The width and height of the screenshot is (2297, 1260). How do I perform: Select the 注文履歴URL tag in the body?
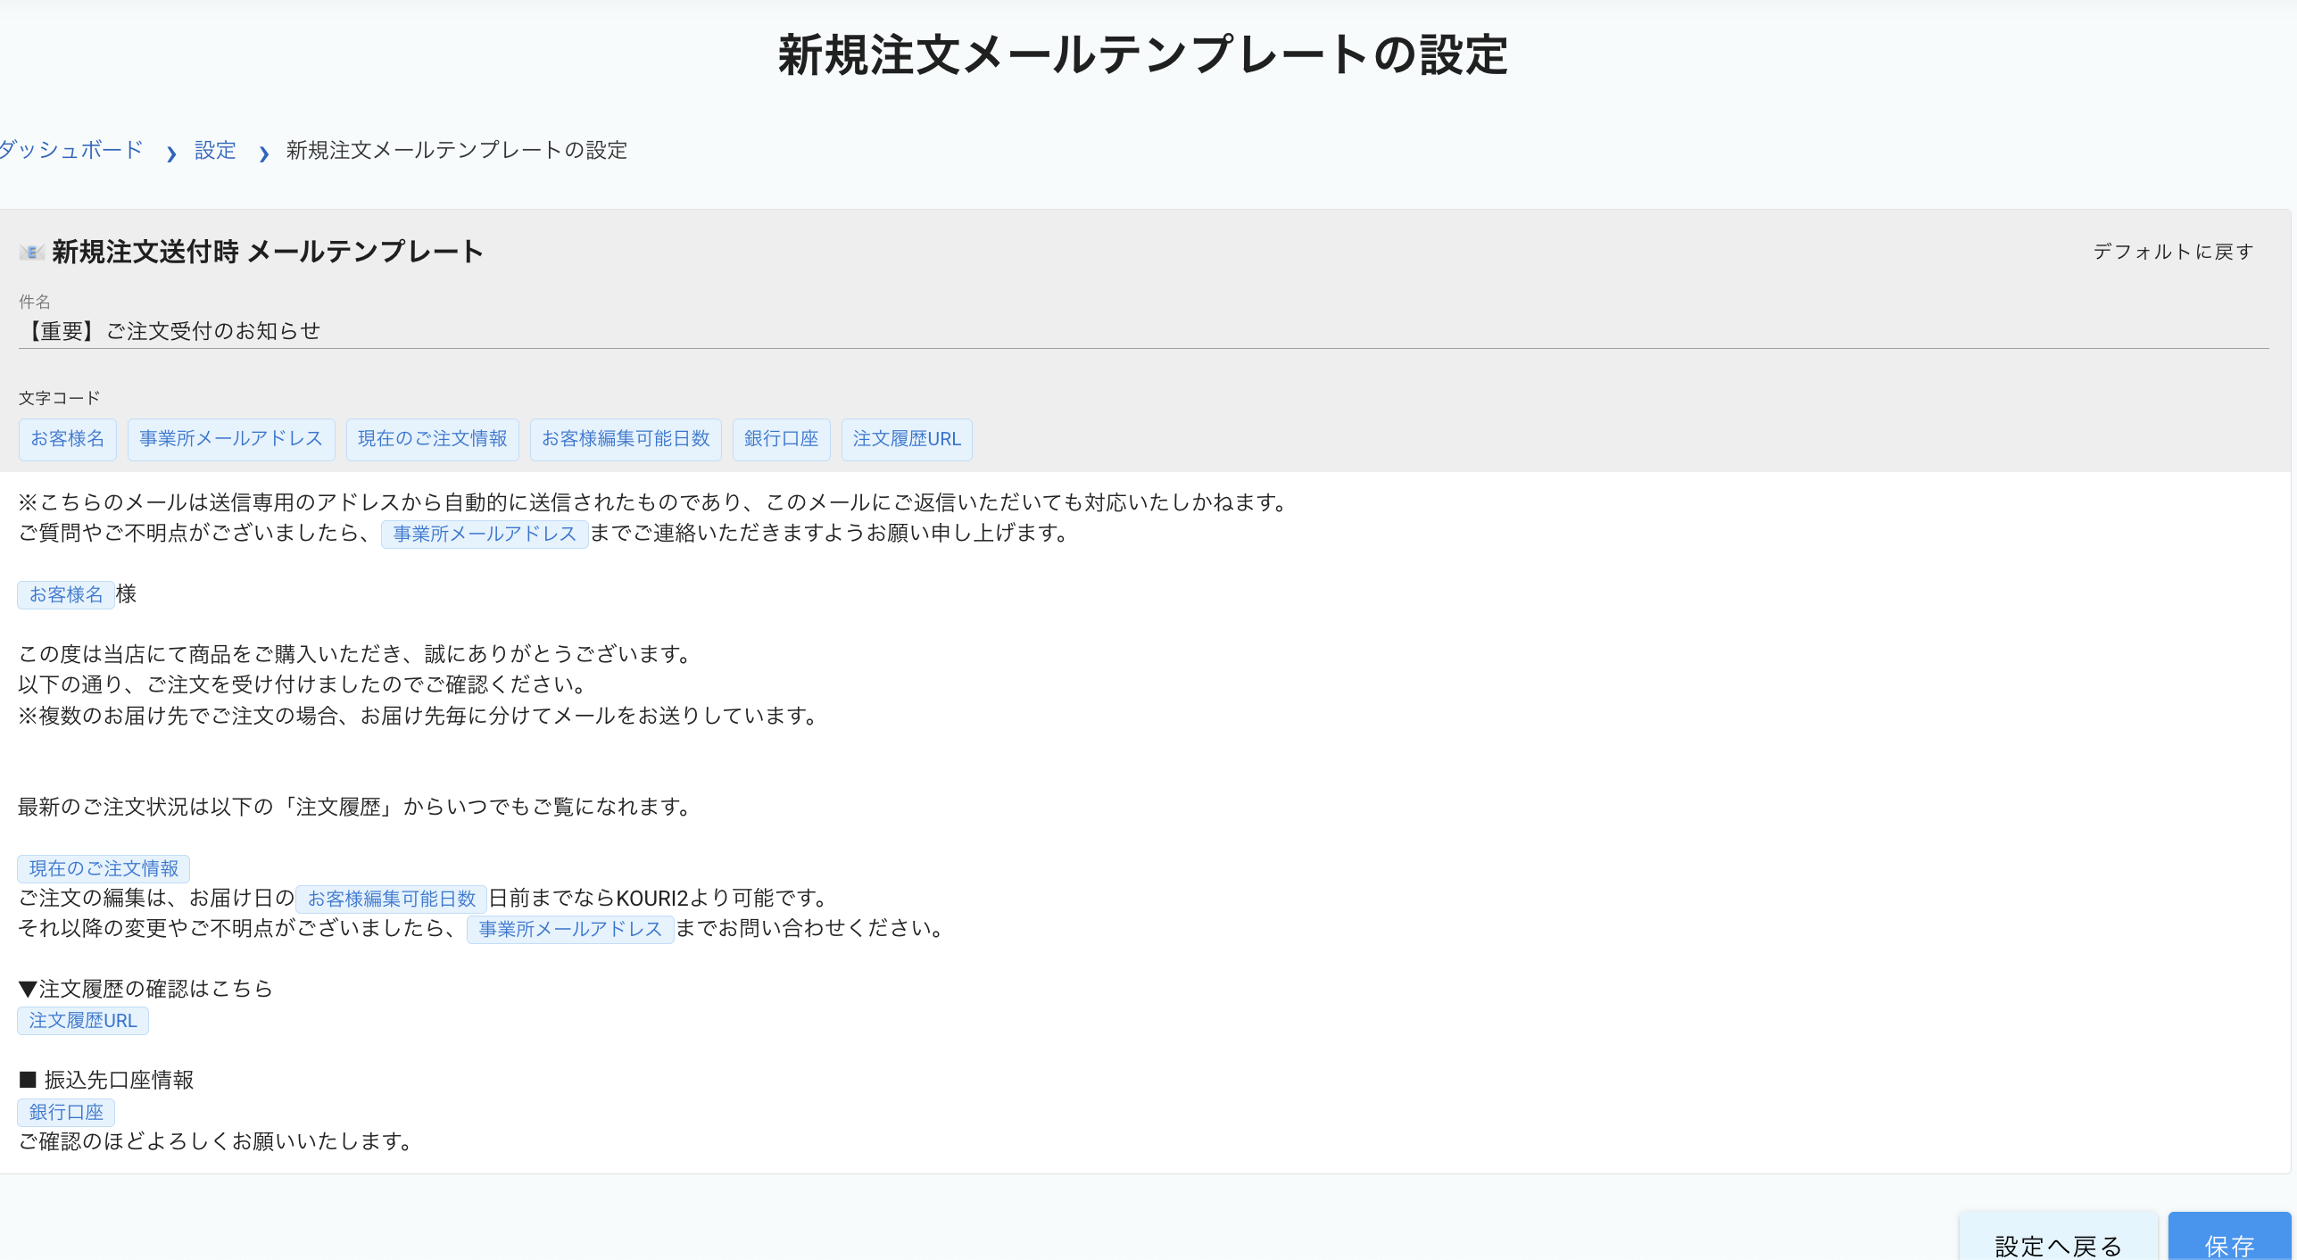click(x=83, y=1021)
